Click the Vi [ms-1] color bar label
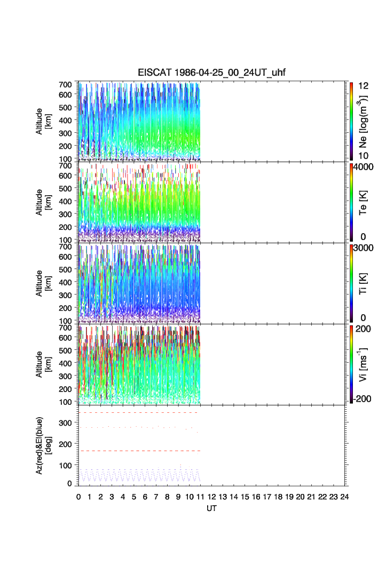 coord(363,364)
